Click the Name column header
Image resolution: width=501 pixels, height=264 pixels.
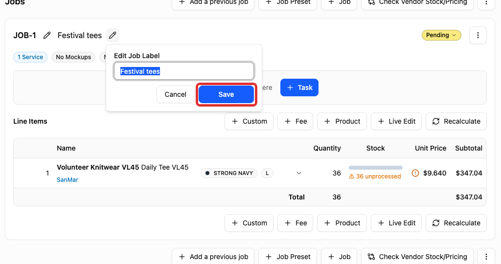click(x=66, y=148)
